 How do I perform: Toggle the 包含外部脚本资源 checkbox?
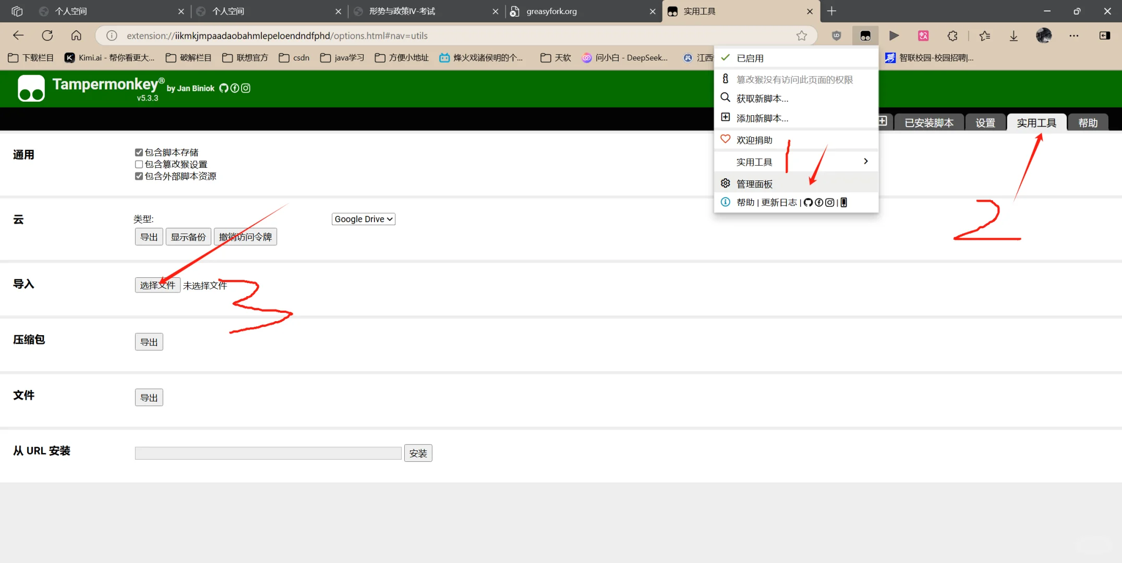click(139, 176)
